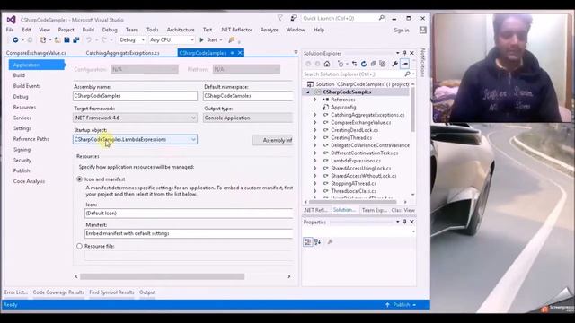Start debugging with the Start button
Screen dimensions: 575x323
210,39
